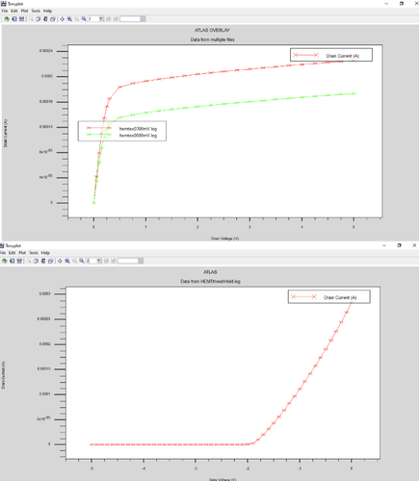
Task: Click stacked windows icon in HEMTthreshHold window
Action: coord(50,261)
